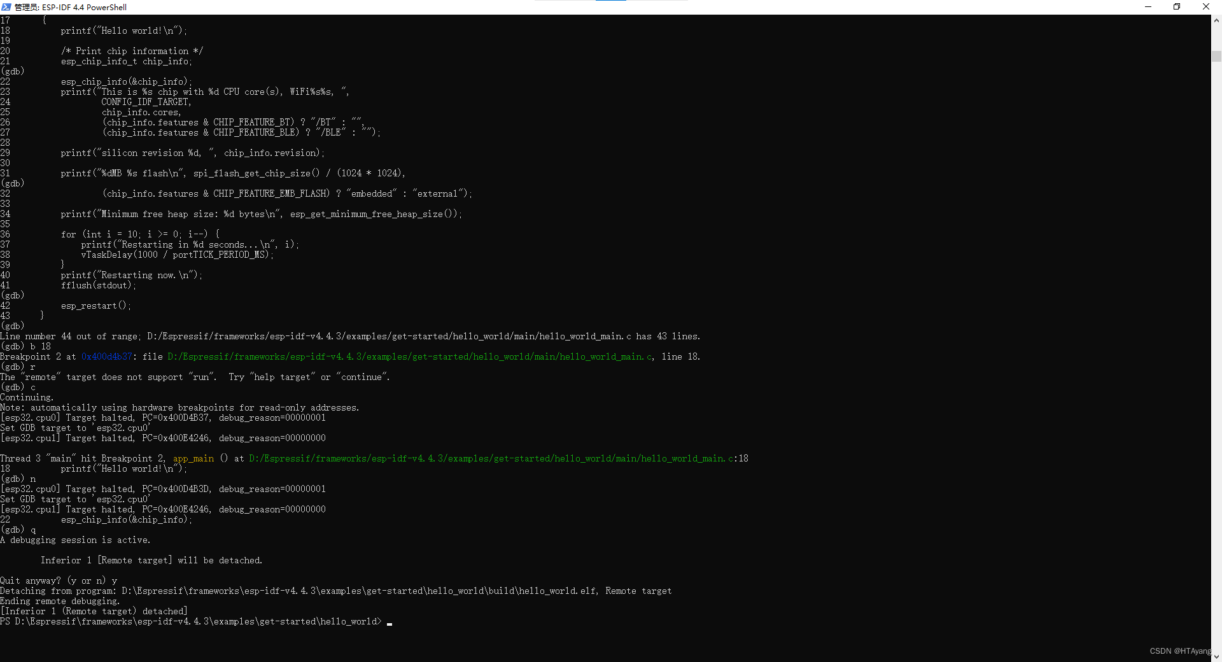Click the 'Line number 44 out of range' message
Screen dimensions: 1222x662
click(350, 336)
